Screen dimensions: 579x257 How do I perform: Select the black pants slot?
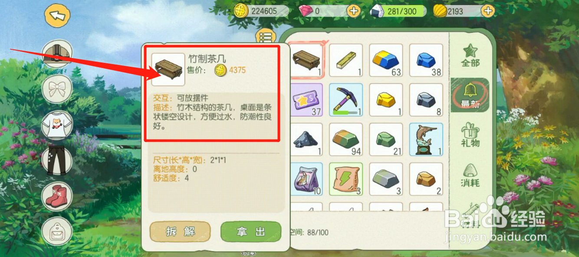coord(57,161)
